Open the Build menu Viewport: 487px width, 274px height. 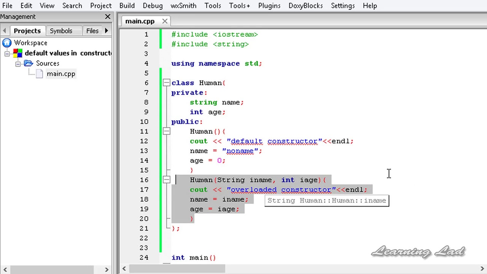(127, 6)
